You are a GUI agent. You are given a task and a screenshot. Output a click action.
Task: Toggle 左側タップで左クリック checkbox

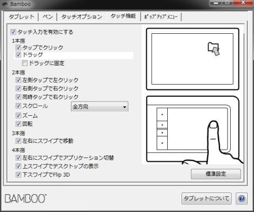(19, 80)
